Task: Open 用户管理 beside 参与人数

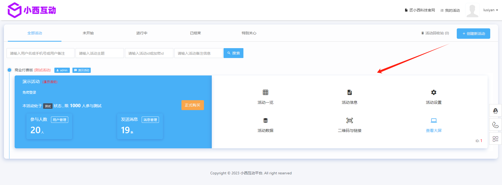Action: coord(59,120)
